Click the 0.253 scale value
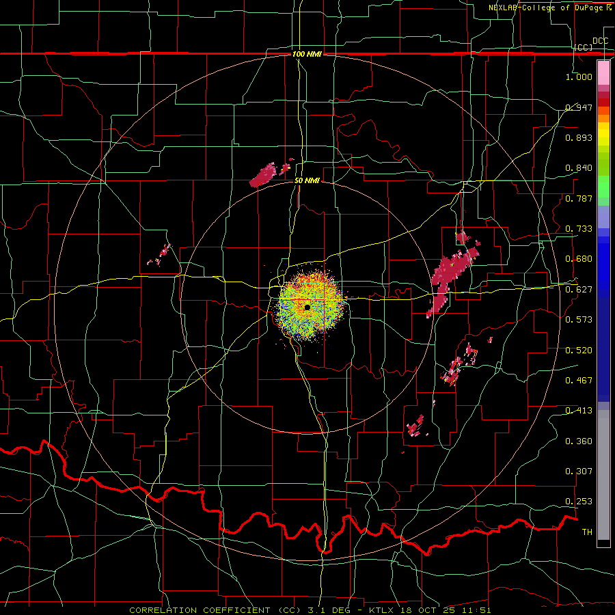 click(579, 502)
